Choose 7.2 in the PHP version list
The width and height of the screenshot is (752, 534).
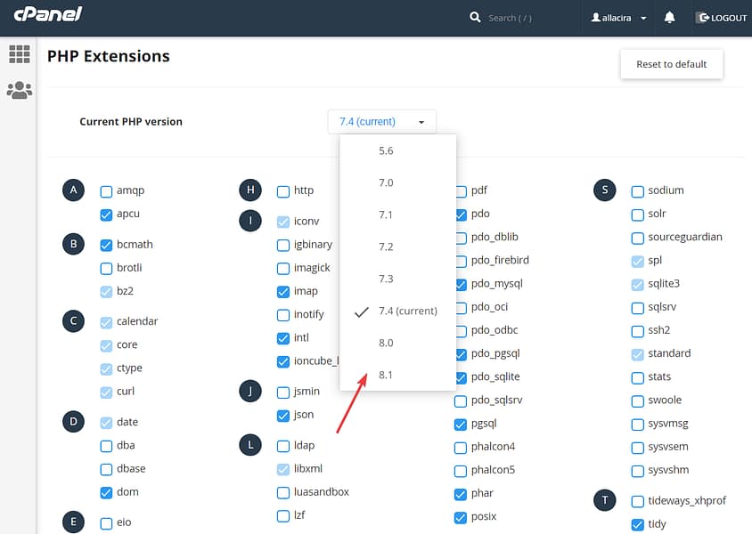click(386, 247)
